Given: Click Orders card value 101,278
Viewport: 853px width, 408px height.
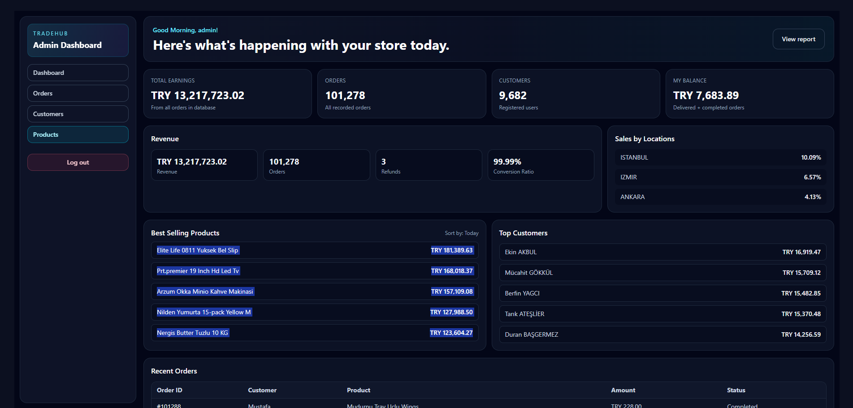Looking at the screenshot, I should [x=345, y=95].
